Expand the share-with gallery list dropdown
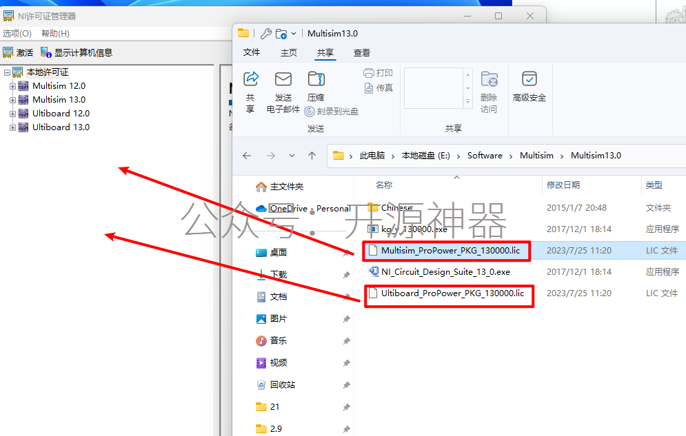The width and height of the screenshot is (686, 436). (467, 102)
